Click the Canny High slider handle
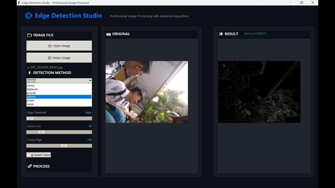This screenshot has height=188, width=335. coord(64,146)
